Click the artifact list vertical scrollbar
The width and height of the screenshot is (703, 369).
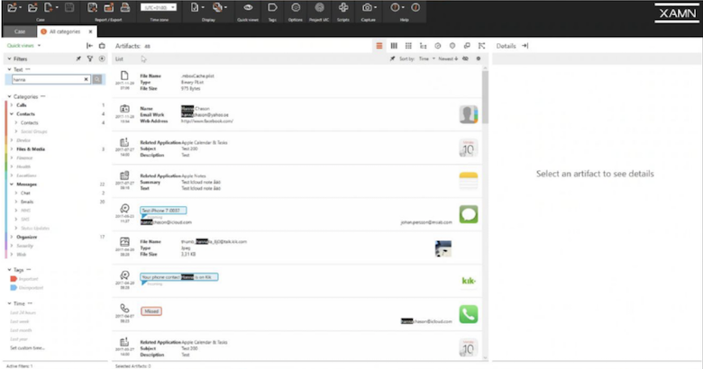[485, 97]
